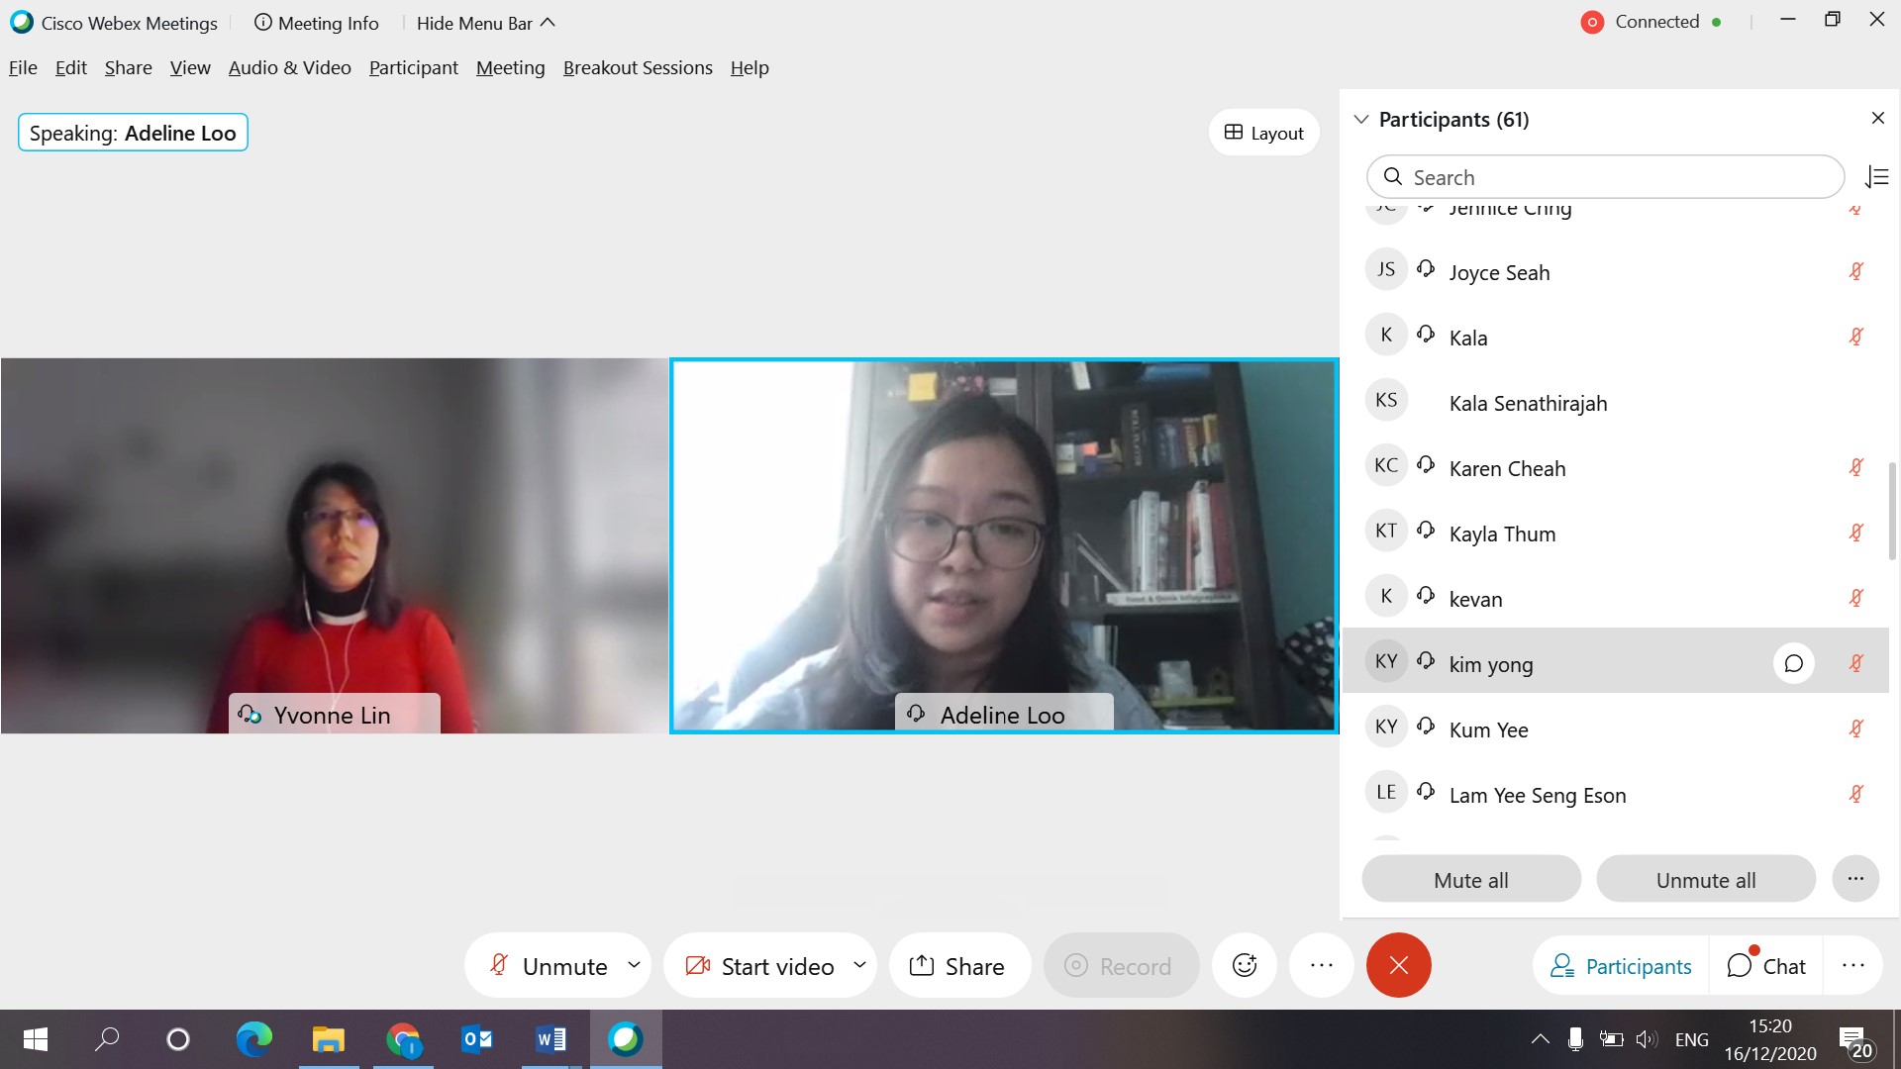1901x1069 pixels.
Task: Open the File menu
Action: click(x=23, y=67)
